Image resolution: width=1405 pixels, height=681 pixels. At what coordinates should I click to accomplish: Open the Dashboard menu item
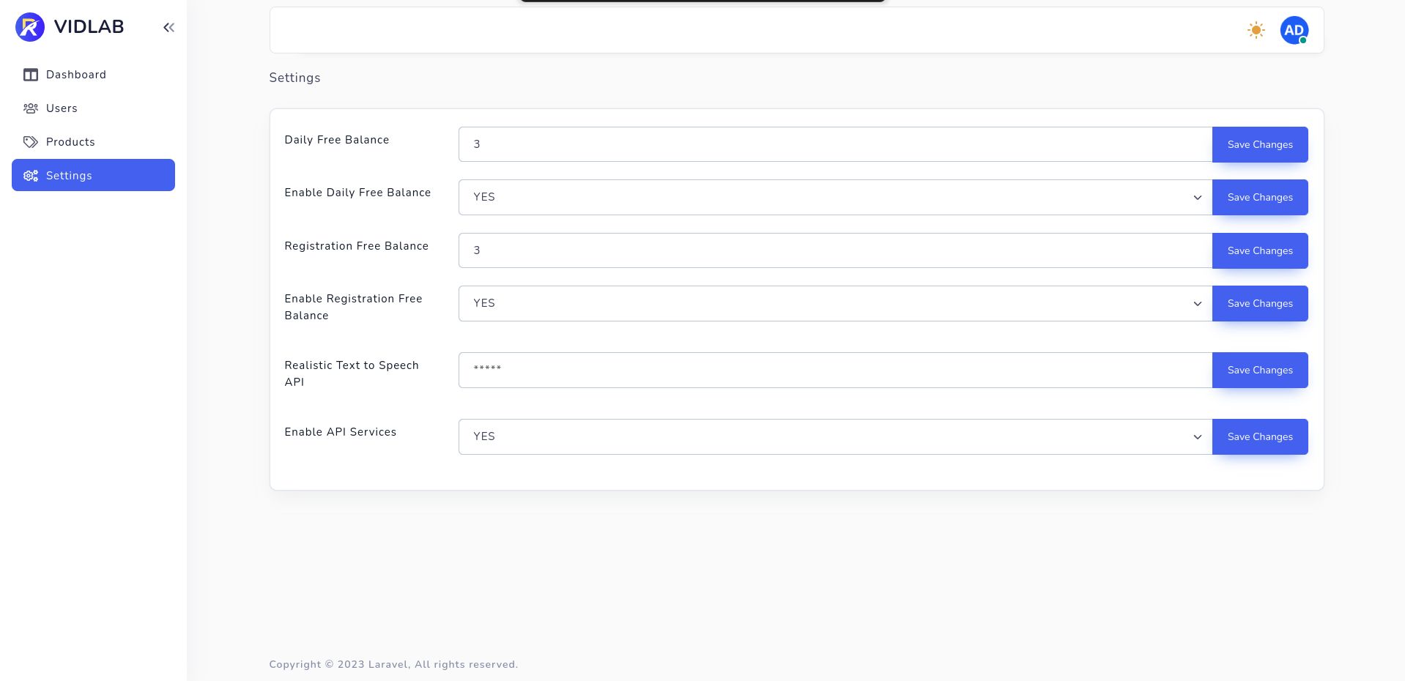[x=93, y=75]
